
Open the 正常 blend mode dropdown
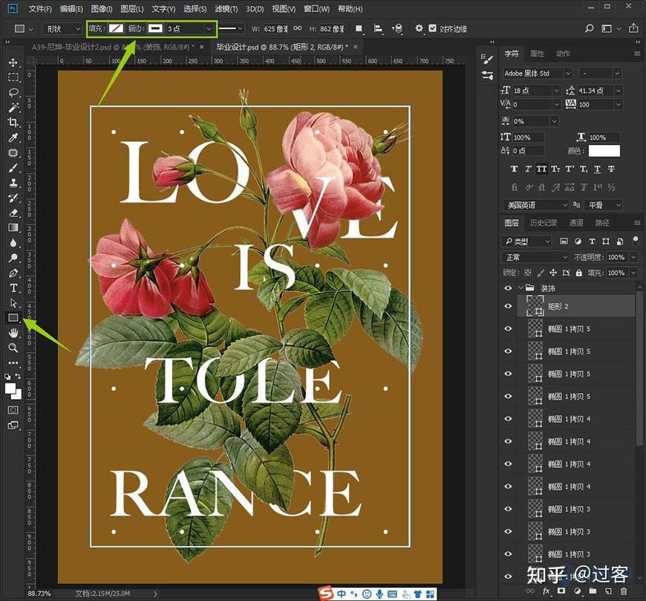pos(535,257)
